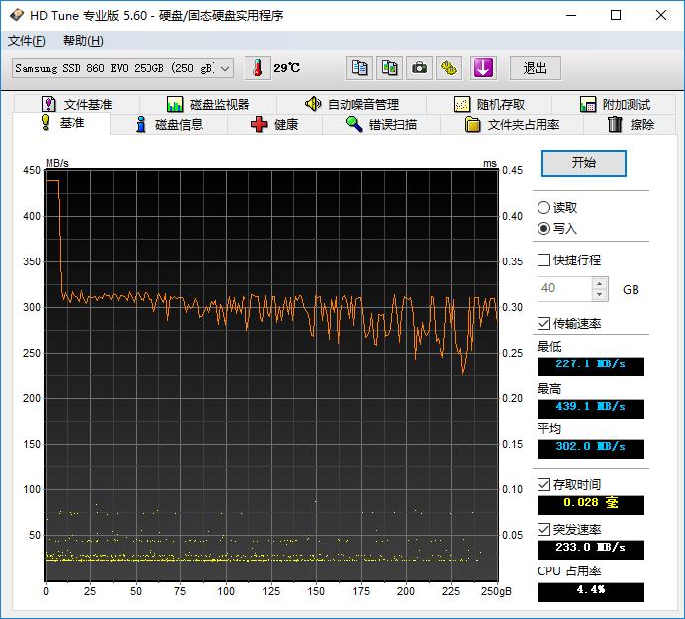Viewport: 685px width, 619px height.
Task: Switch to the 错误扫描 tab
Action: point(382,124)
